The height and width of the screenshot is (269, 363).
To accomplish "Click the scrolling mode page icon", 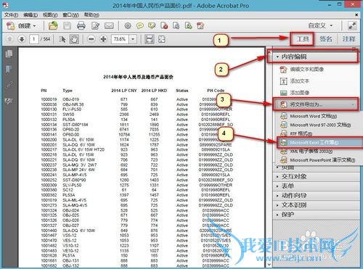I will (x=150, y=39).
